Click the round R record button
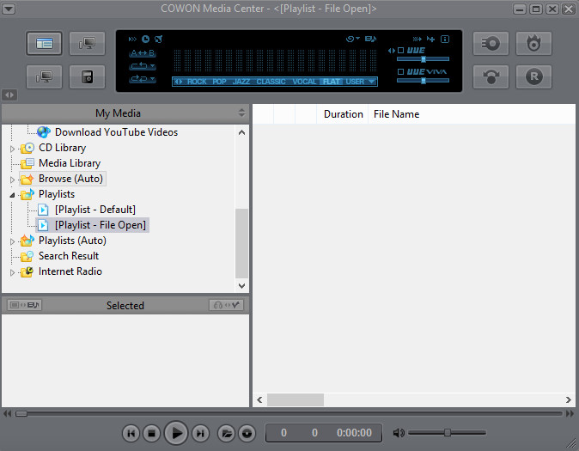Viewport: 579px width, 451px height. [x=533, y=76]
